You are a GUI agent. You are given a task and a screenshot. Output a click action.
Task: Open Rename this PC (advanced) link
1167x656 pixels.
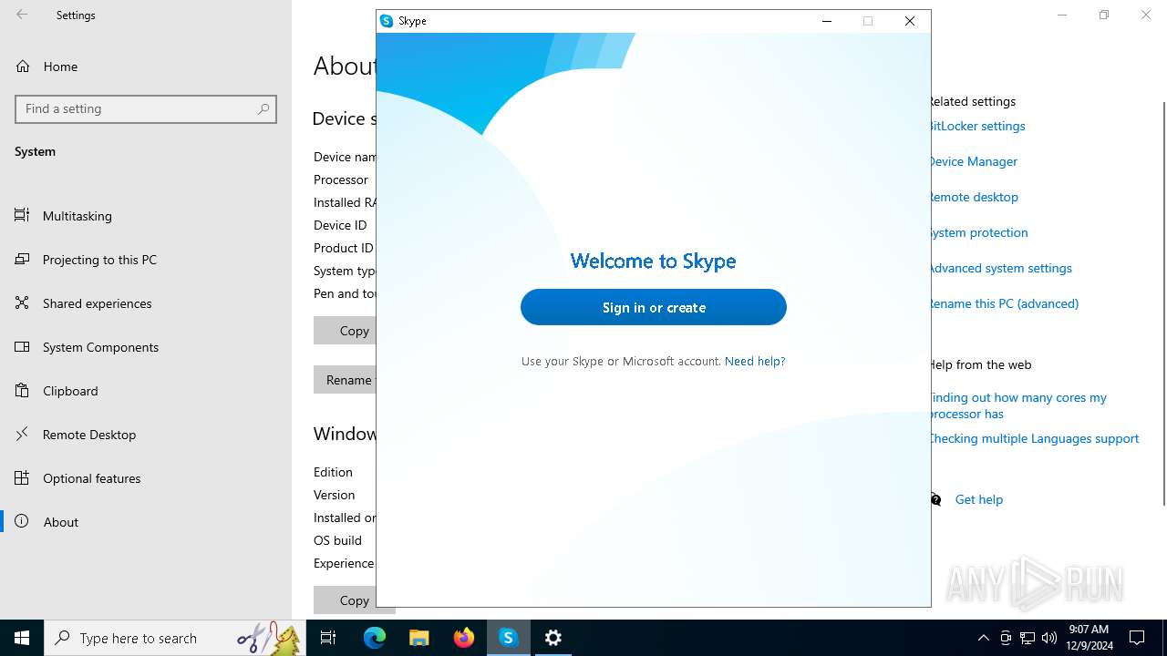tap(1005, 303)
